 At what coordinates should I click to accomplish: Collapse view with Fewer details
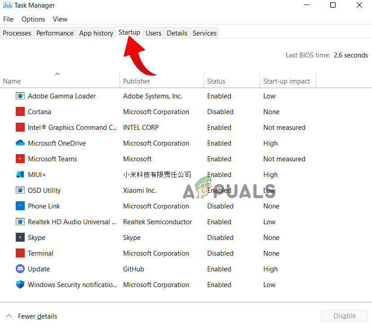pos(31,316)
